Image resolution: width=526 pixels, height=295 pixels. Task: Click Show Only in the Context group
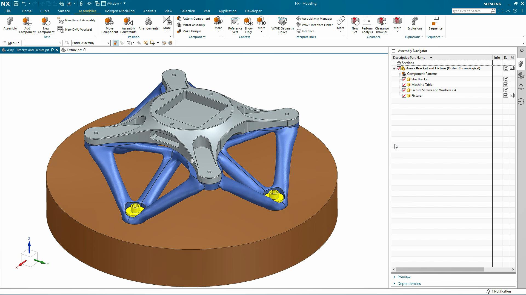coord(248,22)
